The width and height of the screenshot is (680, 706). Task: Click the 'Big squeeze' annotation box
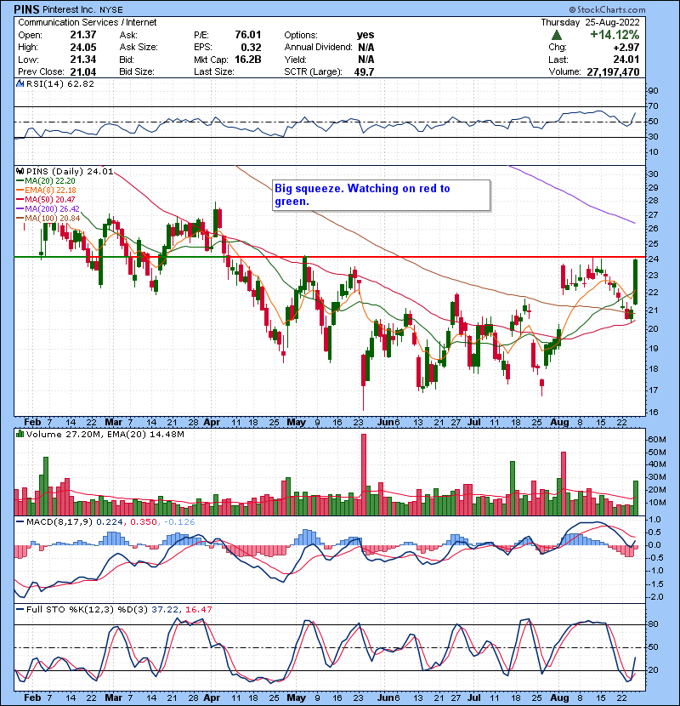point(381,195)
